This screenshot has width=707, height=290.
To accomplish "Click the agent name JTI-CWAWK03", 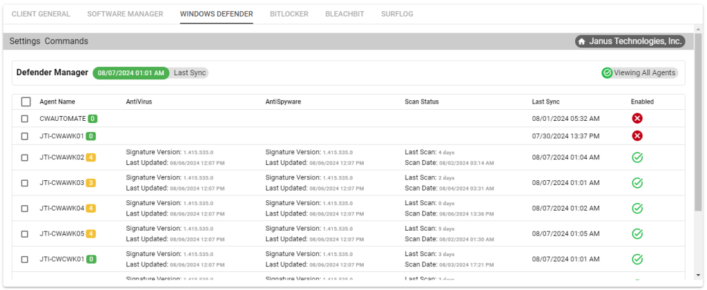I will click(61, 183).
